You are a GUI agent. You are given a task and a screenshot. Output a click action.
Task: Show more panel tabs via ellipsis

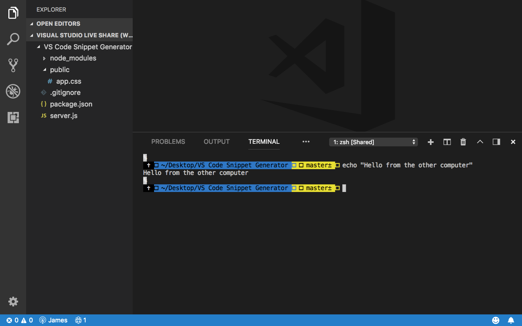point(306,142)
